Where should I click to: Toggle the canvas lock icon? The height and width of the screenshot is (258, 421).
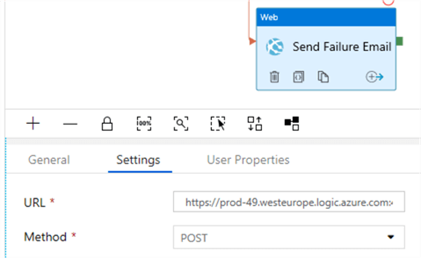[107, 124]
